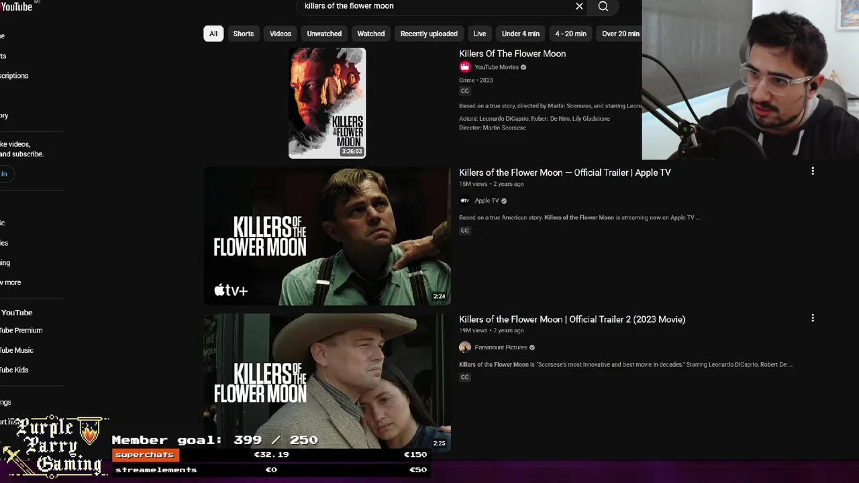Click the YouTube Movies verified badge
Viewport: 859px width, 483px height.
coord(523,67)
